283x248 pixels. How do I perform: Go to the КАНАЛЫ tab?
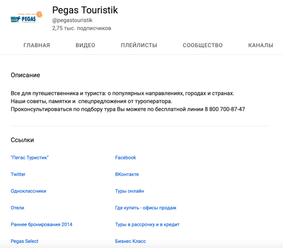coord(260,45)
